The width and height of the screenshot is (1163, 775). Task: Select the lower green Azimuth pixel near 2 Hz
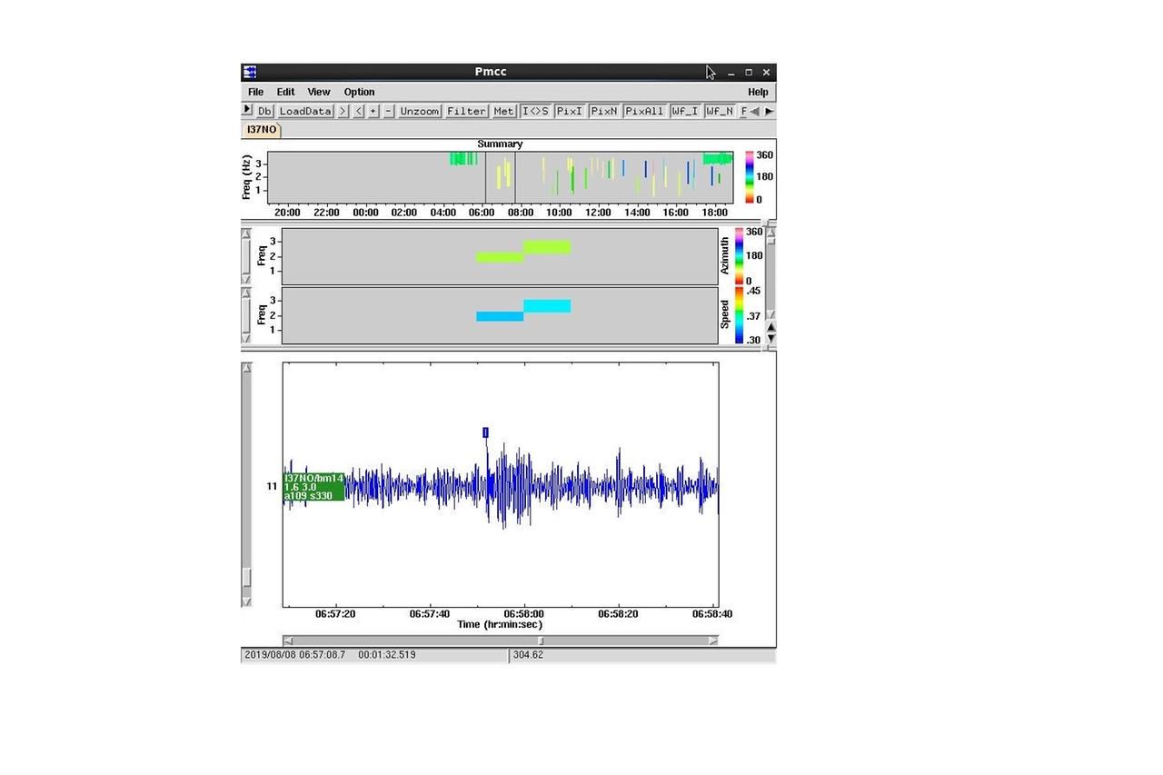(x=500, y=257)
